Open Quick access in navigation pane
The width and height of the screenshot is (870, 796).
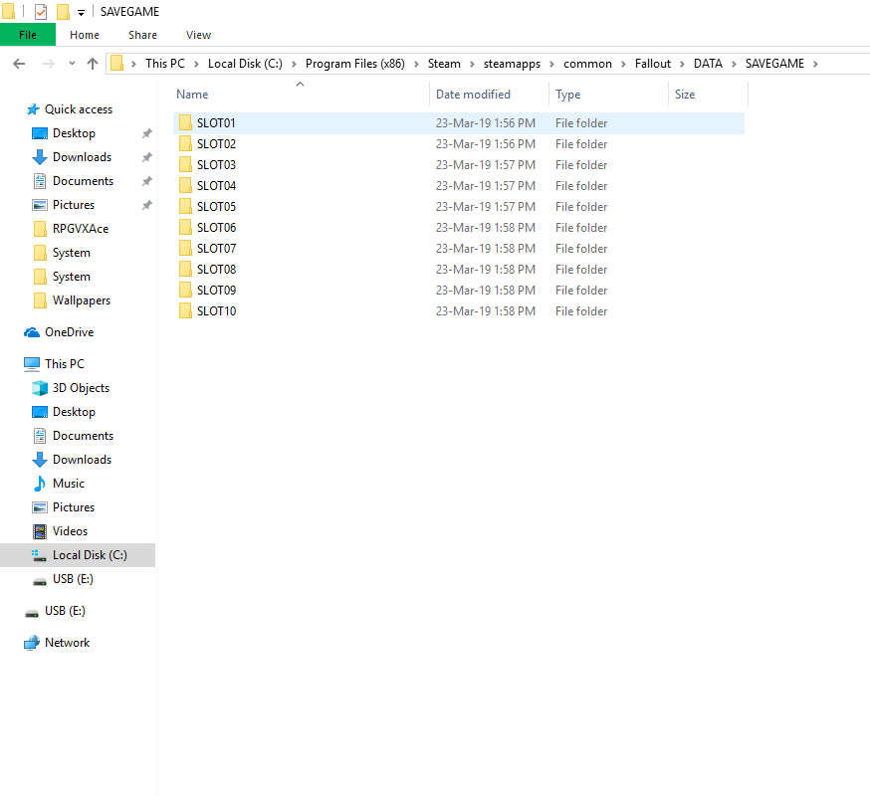pos(79,109)
